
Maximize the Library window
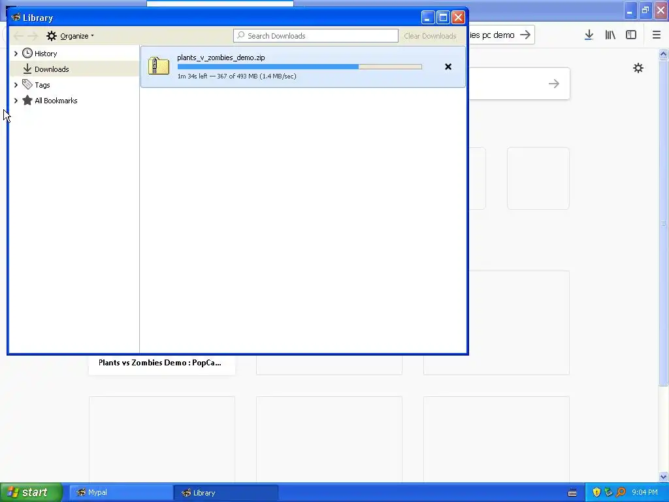(443, 18)
